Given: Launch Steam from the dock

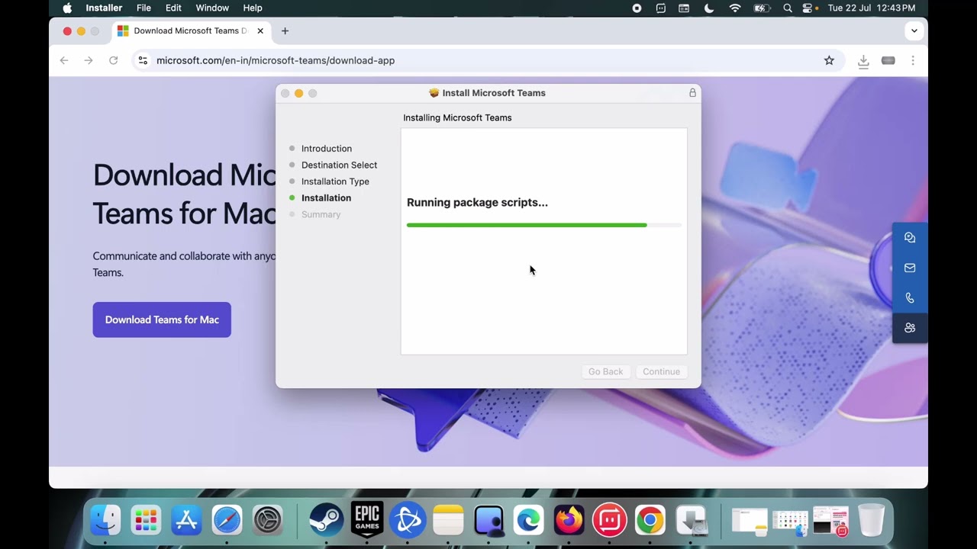Looking at the screenshot, I should tap(326, 521).
